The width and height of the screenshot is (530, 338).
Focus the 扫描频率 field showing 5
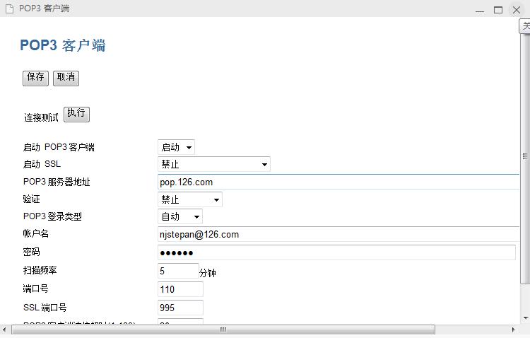(178, 271)
